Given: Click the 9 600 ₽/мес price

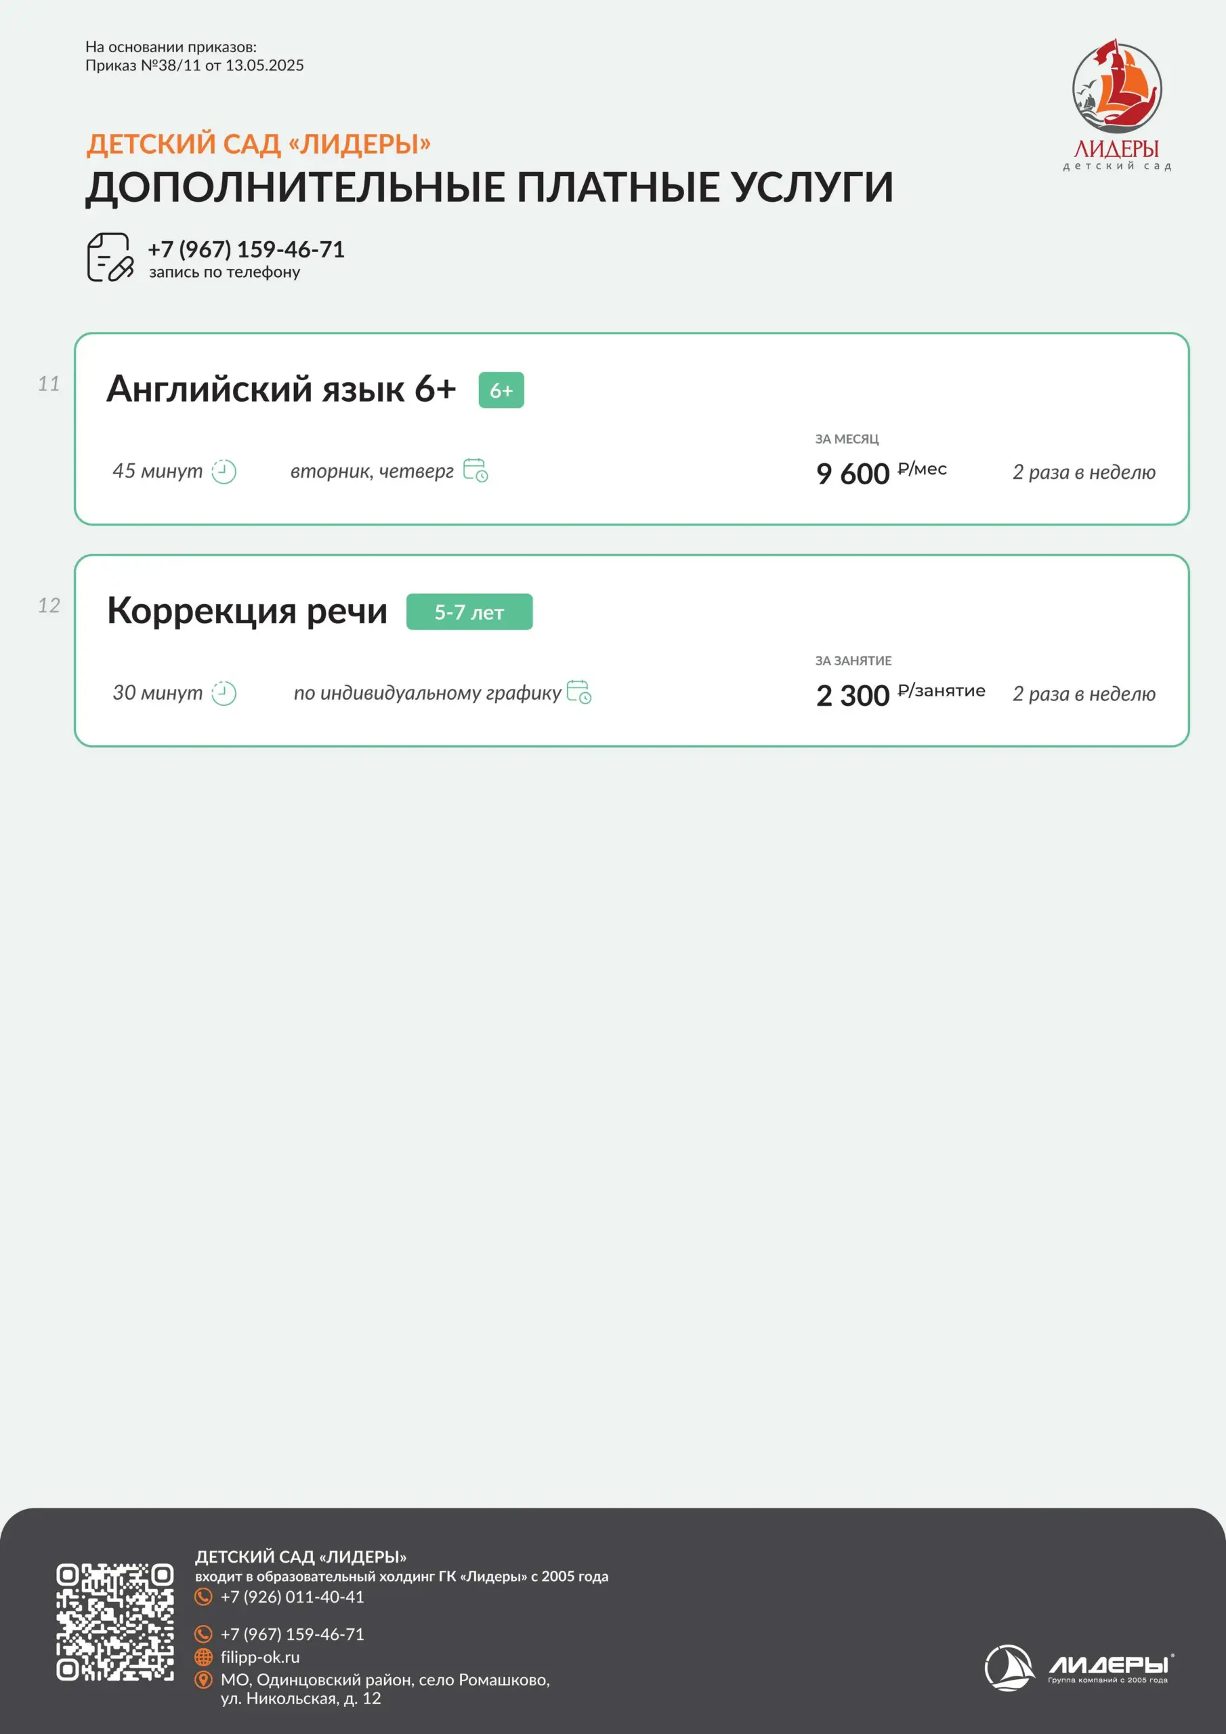Looking at the screenshot, I should pyautogui.click(x=881, y=473).
